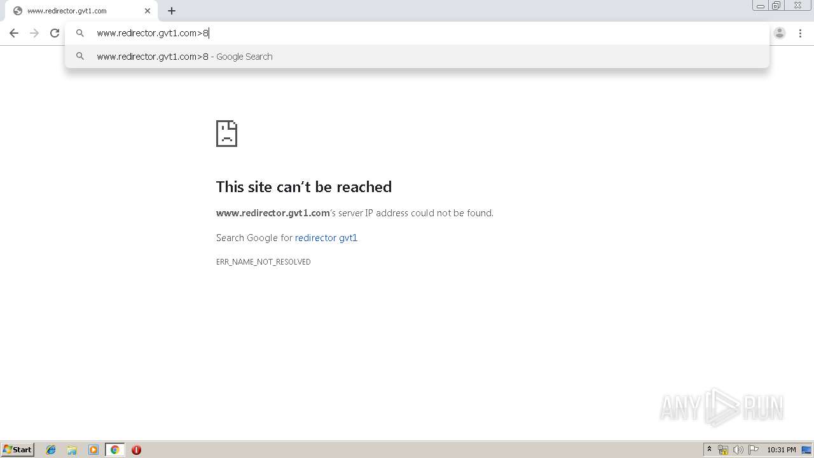814x458 pixels.
Task: Click the volume speaker tray icon
Action: tap(738, 450)
